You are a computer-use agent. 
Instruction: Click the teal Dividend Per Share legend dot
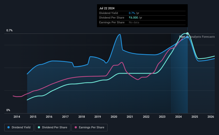[x=39, y=127]
